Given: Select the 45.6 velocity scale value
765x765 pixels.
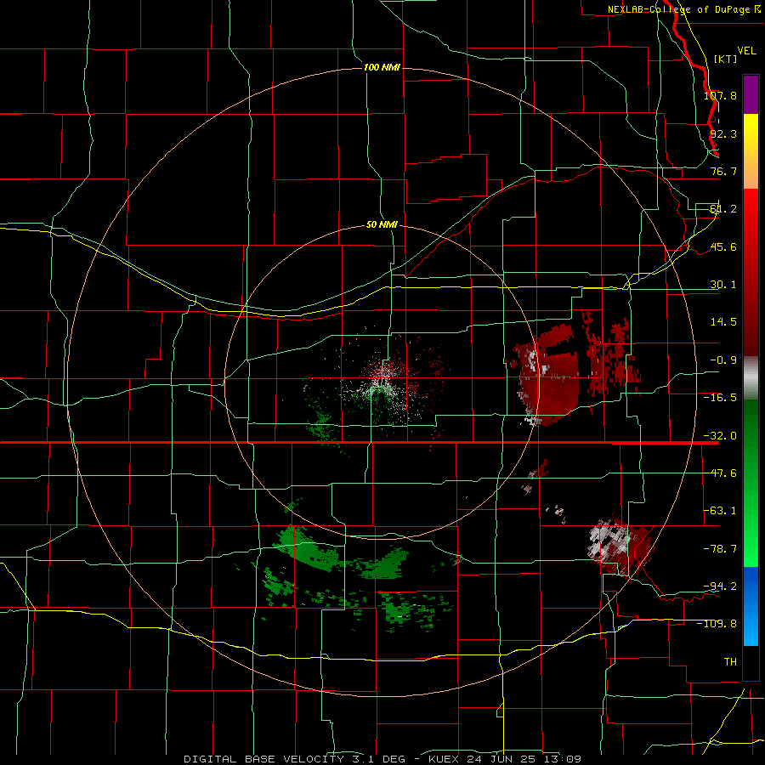Looking at the screenshot, I should [x=723, y=246].
